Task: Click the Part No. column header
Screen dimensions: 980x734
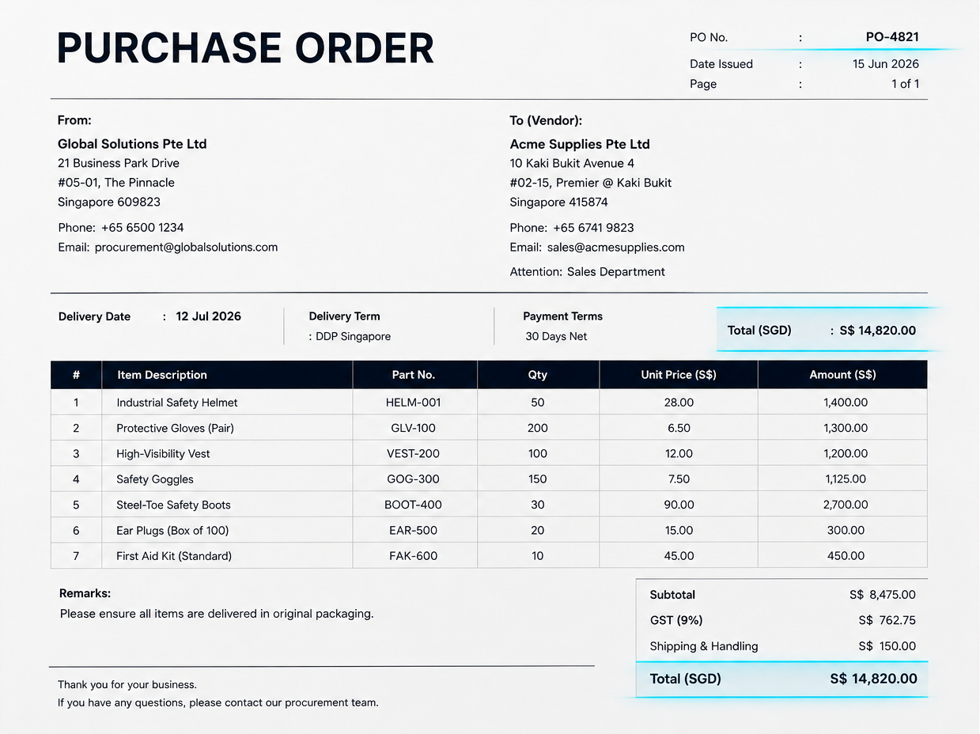Action: click(x=414, y=375)
